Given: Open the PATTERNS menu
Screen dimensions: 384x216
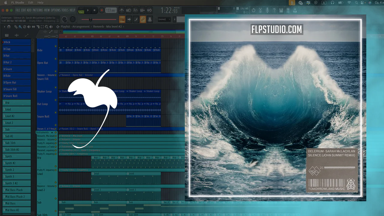Looking at the screenshot, I should click(38, 10).
